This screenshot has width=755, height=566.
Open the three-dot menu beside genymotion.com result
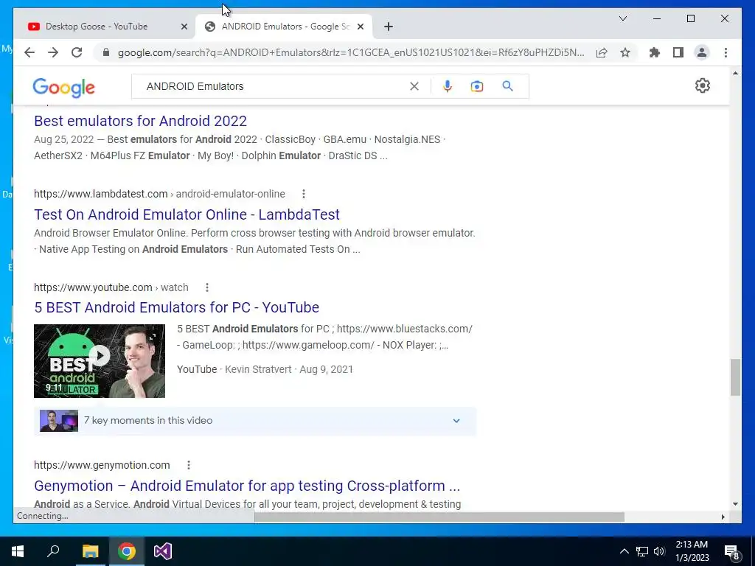pyautogui.click(x=189, y=465)
